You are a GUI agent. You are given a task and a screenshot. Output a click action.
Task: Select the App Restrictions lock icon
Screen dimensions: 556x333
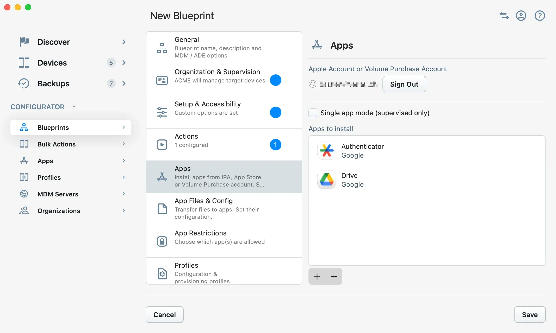pyautogui.click(x=162, y=241)
